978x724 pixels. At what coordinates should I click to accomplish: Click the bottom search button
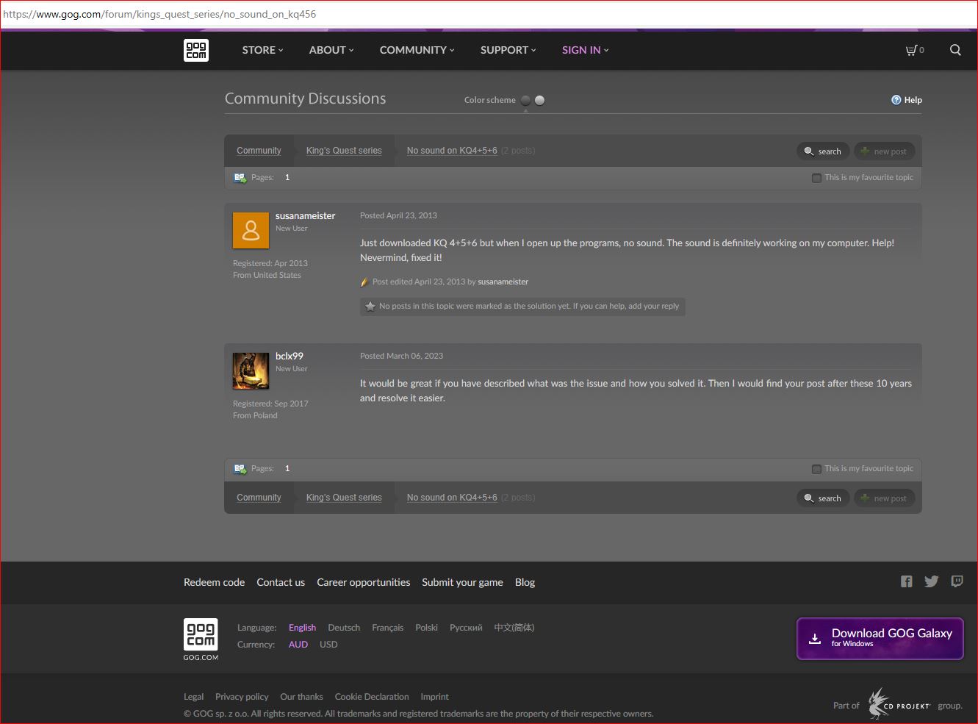tap(823, 498)
